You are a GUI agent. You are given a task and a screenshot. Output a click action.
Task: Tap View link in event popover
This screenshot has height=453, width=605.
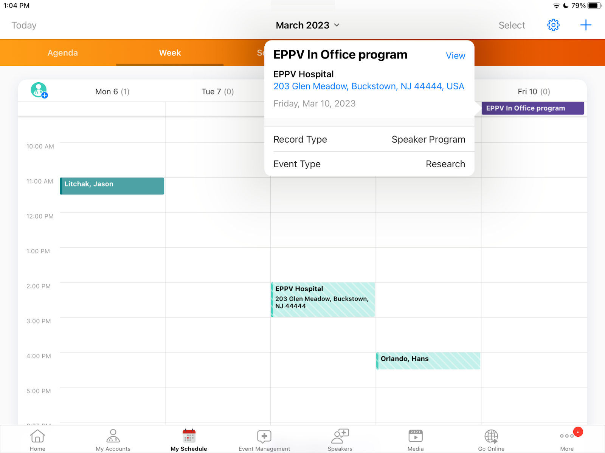[x=455, y=56]
